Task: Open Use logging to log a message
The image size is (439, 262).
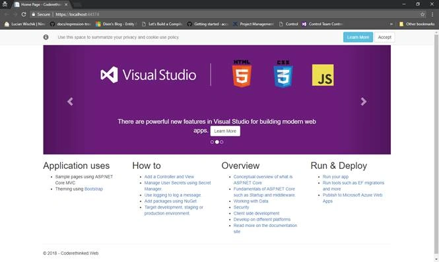Action: (173, 195)
